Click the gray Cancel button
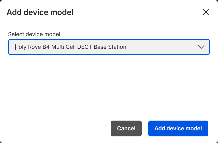 coord(126,128)
